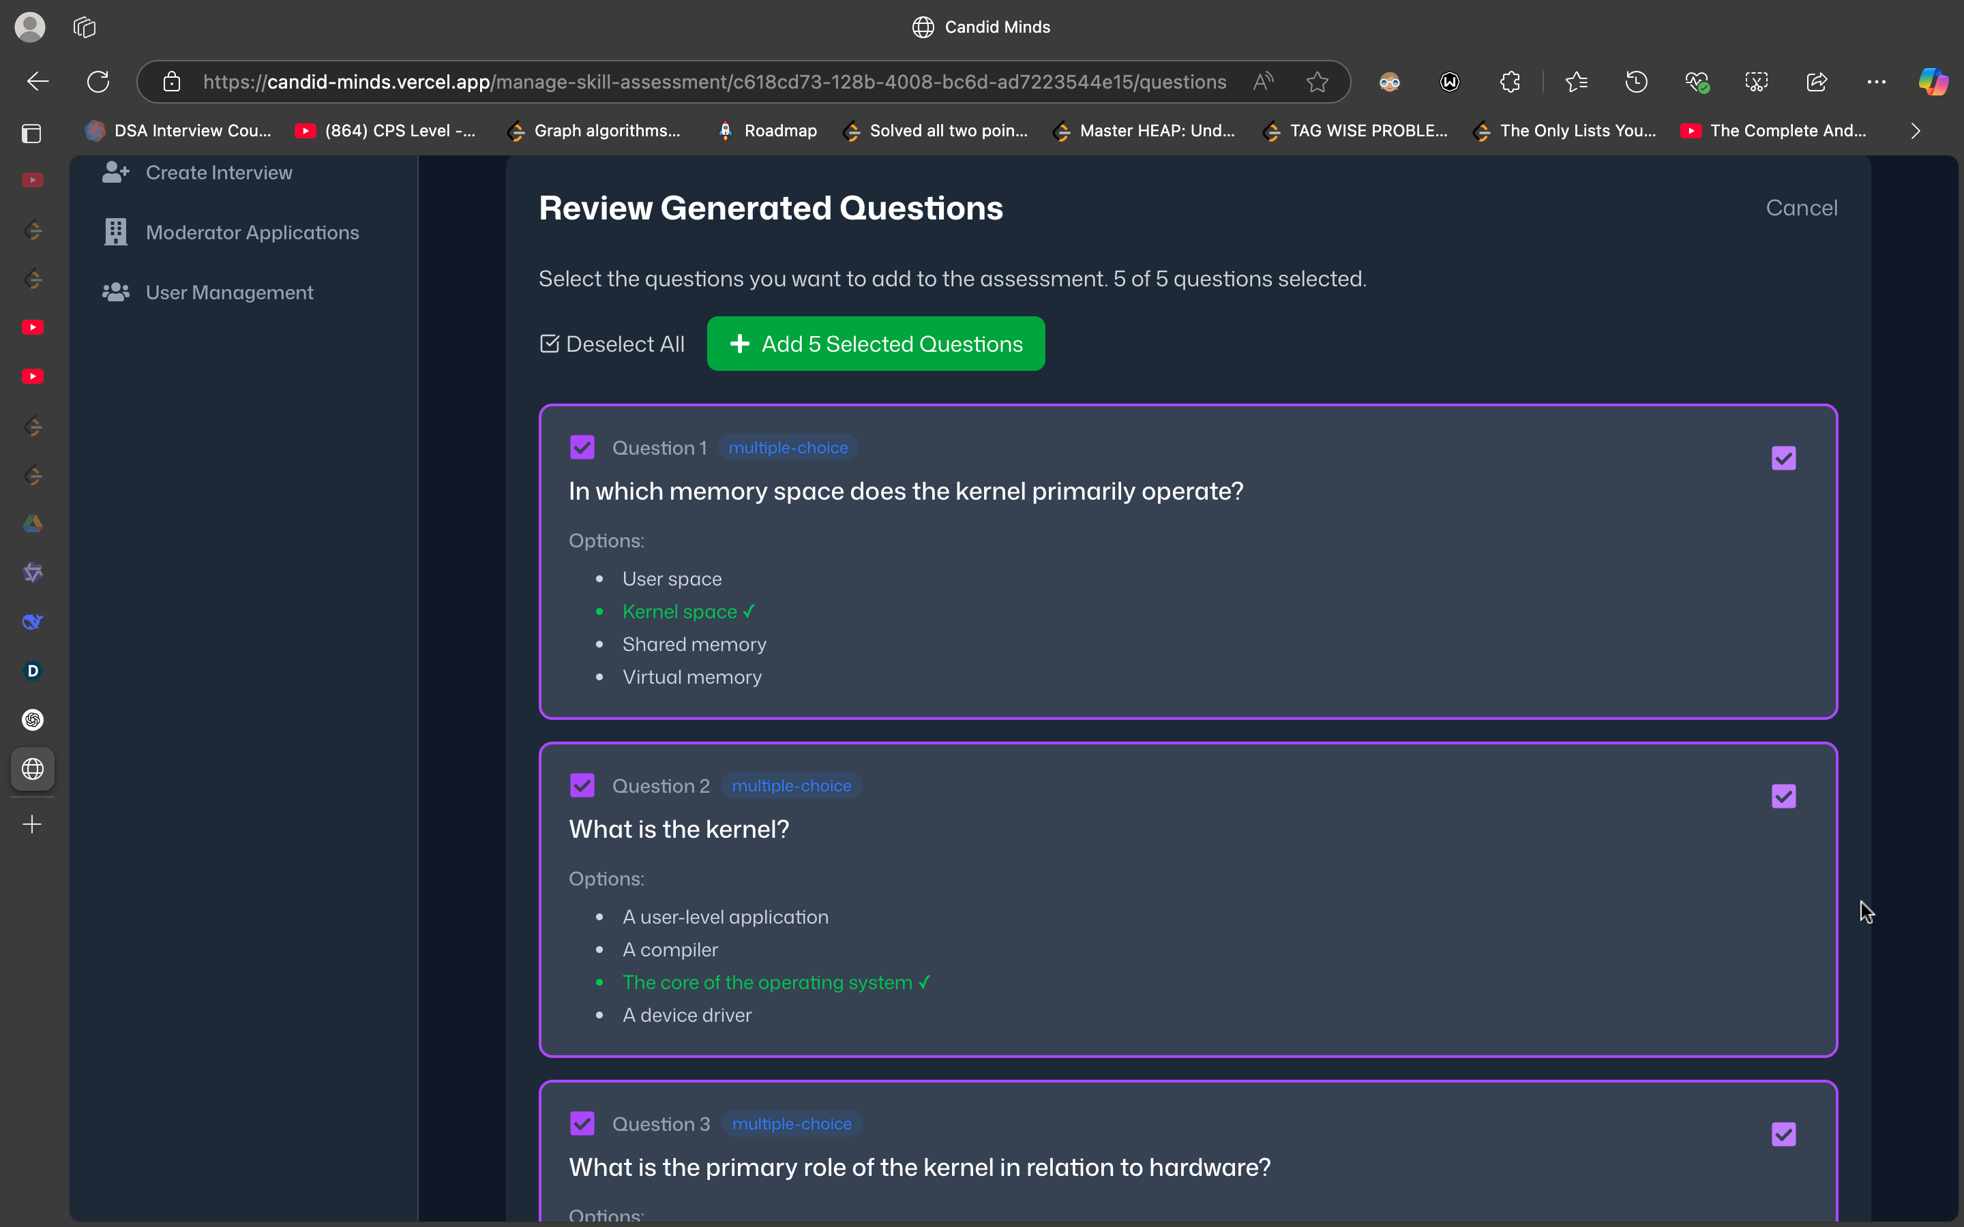1964x1227 pixels.
Task: Open the share page icon
Action: tap(1816, 82)
